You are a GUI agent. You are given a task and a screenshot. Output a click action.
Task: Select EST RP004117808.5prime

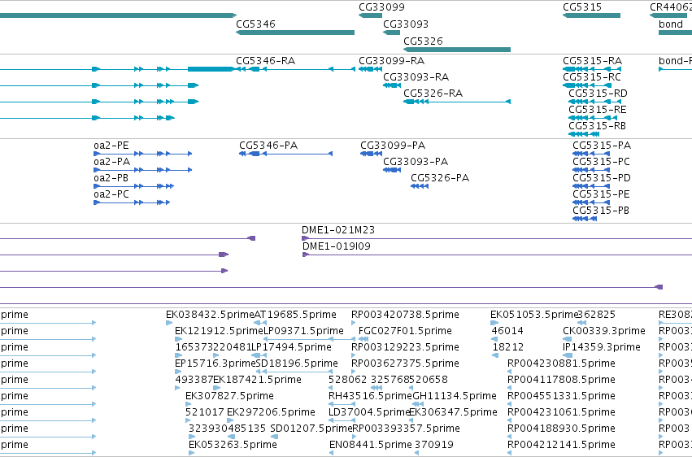(x=510, y=388)
